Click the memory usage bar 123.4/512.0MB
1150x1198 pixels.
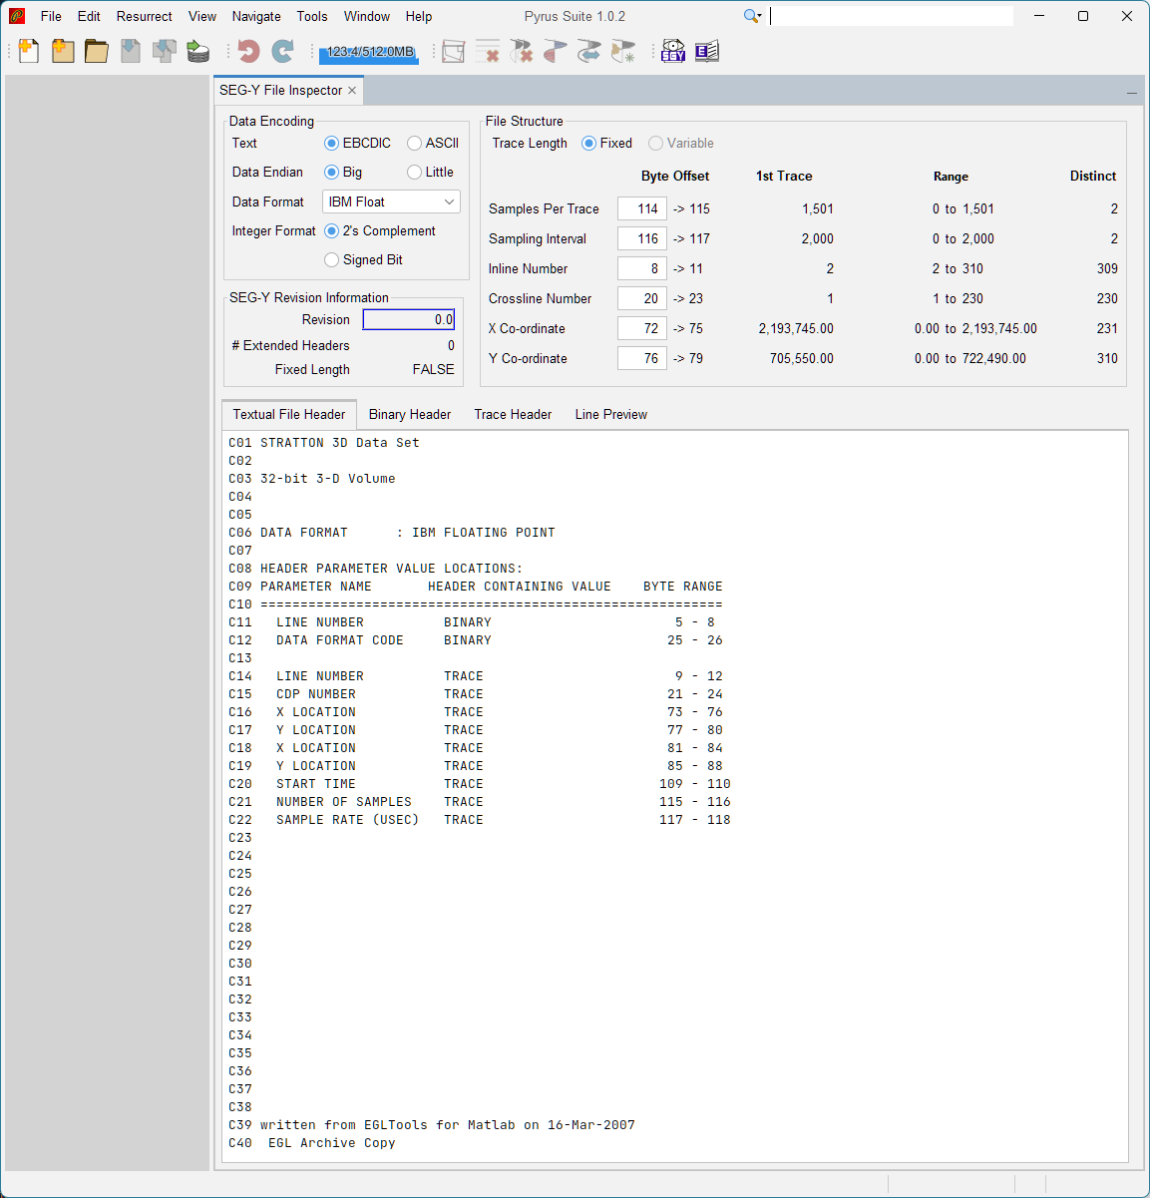point(369,52)
